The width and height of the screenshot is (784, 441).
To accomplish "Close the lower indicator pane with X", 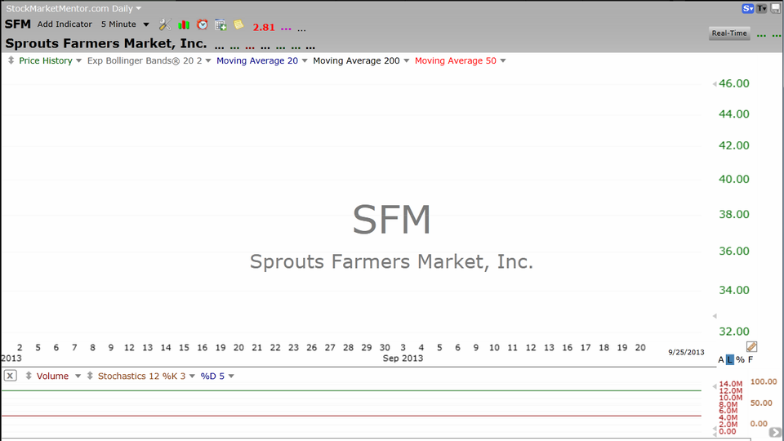I will (x=10, y=376).
